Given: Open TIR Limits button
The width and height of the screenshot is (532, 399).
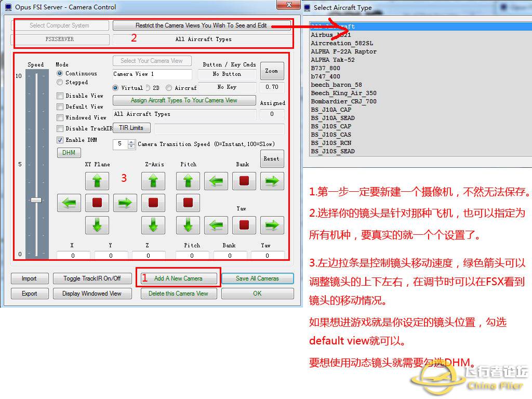Looking at the screenshot, I should tap(131, 128).
